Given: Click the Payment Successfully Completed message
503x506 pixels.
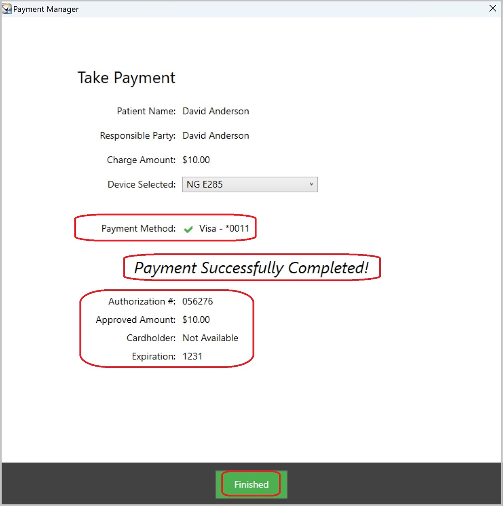Looking at the screenshot, I should click(x=251, y=268).
